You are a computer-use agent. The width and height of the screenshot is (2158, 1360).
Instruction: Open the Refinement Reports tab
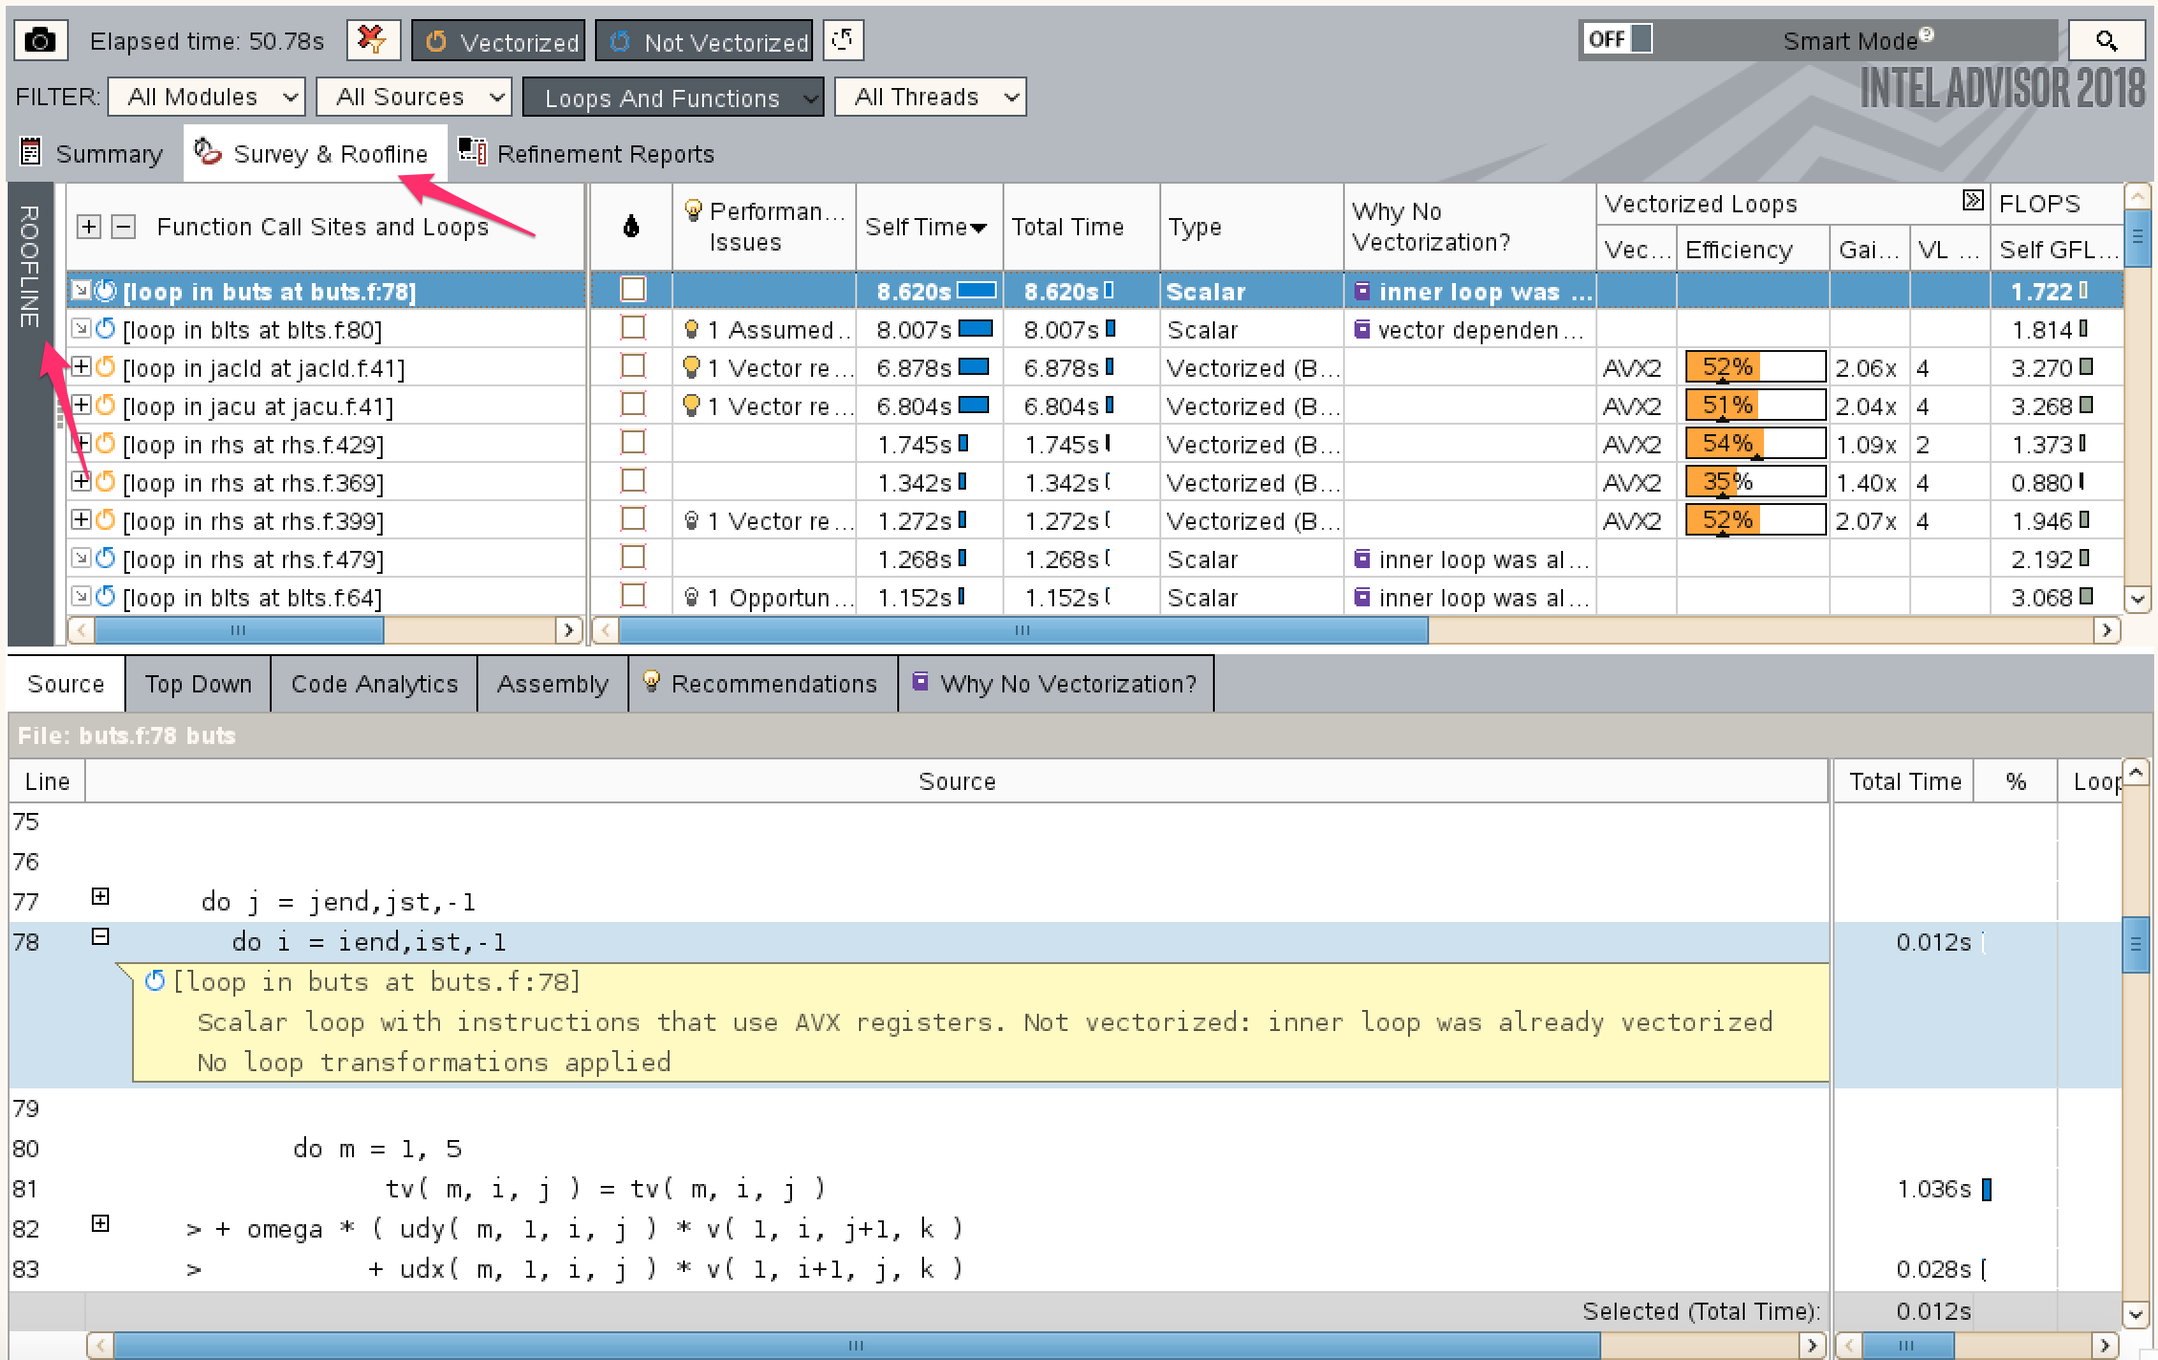587,154
